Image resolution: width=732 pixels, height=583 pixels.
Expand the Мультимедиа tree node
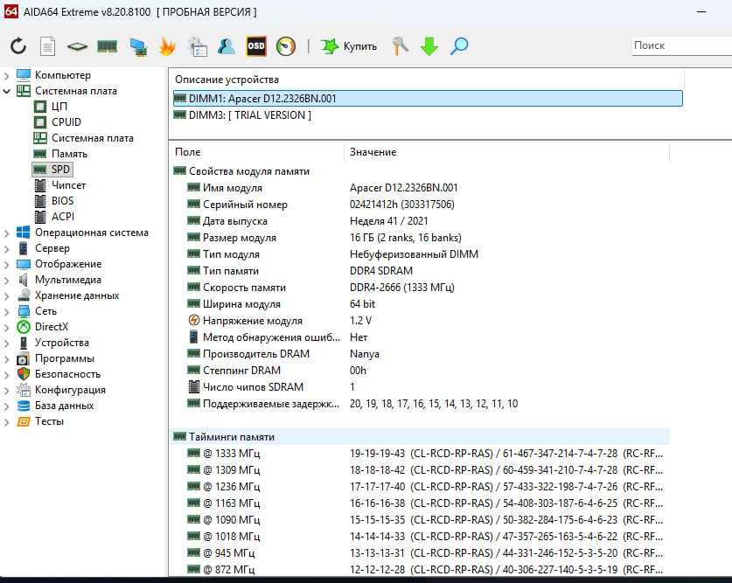click(6, 281)
